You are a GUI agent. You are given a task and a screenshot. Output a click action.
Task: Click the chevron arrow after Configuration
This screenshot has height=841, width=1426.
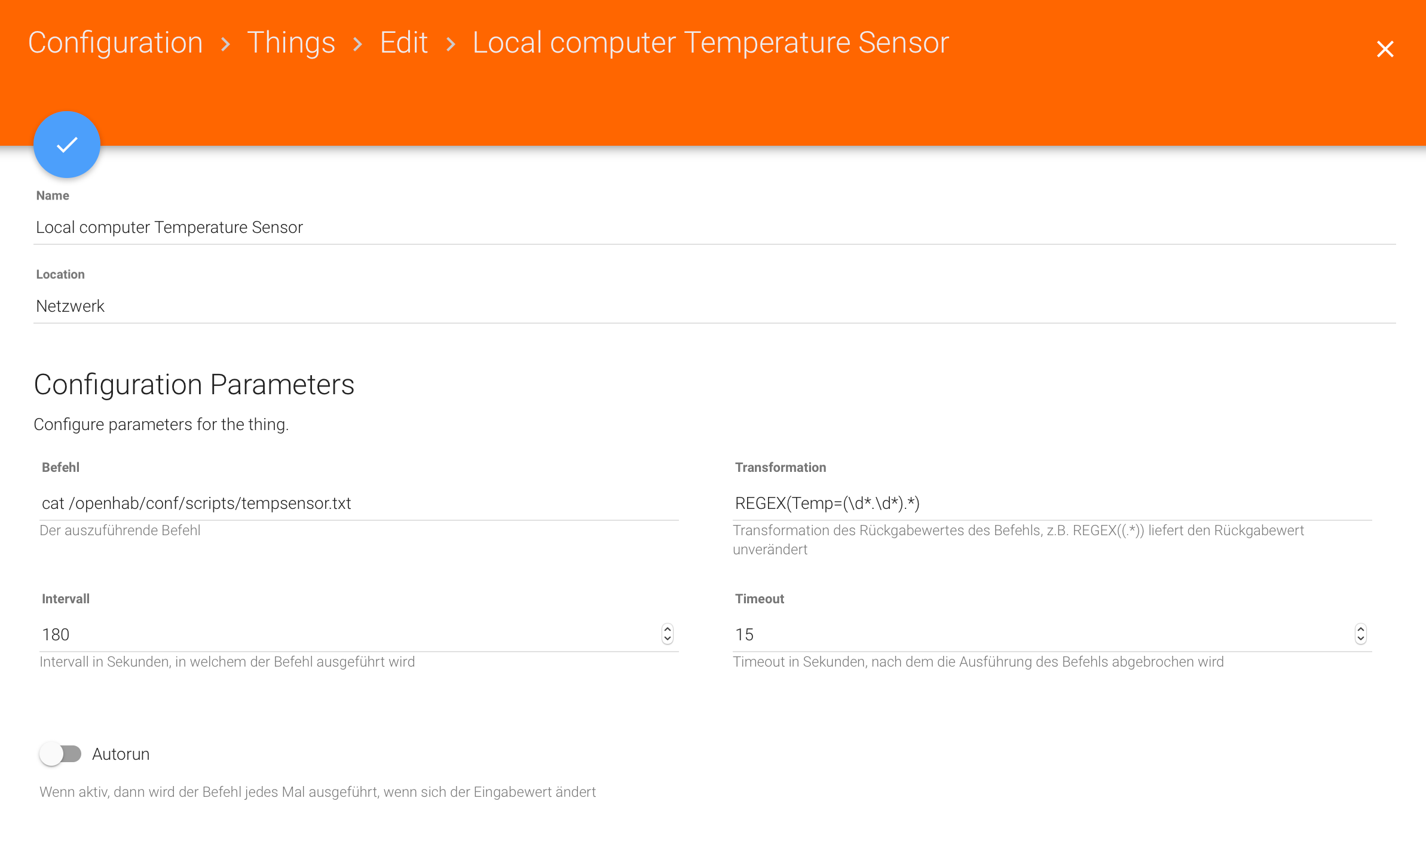click(x=225, y=44)
